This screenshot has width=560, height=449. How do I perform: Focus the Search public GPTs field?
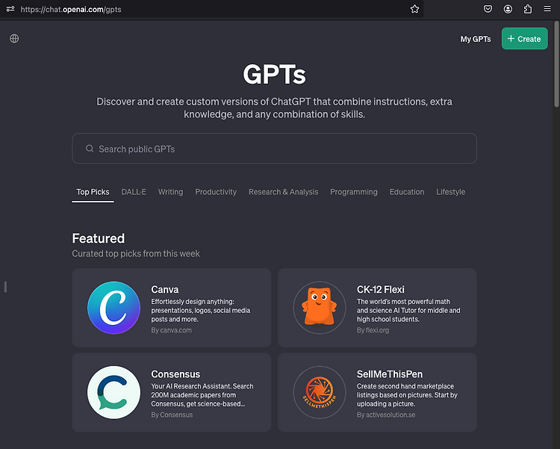(x=274, y=149)
